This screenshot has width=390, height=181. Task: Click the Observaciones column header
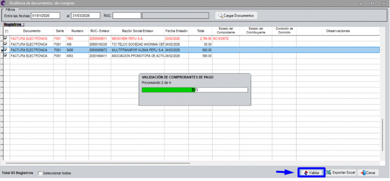pyautogui.click(x=338, y=31)
